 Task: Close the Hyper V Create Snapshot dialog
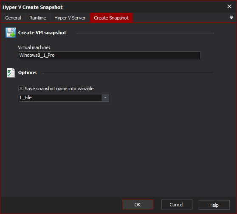[x=229, y=6]
